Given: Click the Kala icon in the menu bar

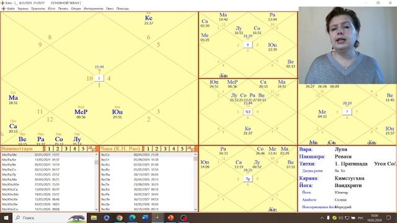Looking at the screenshot, I should pos(3,9).
